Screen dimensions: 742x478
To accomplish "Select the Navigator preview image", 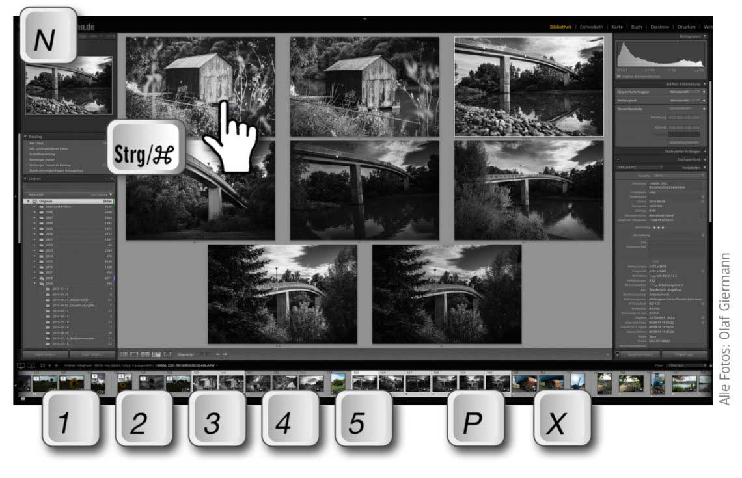I will [69, 86].
